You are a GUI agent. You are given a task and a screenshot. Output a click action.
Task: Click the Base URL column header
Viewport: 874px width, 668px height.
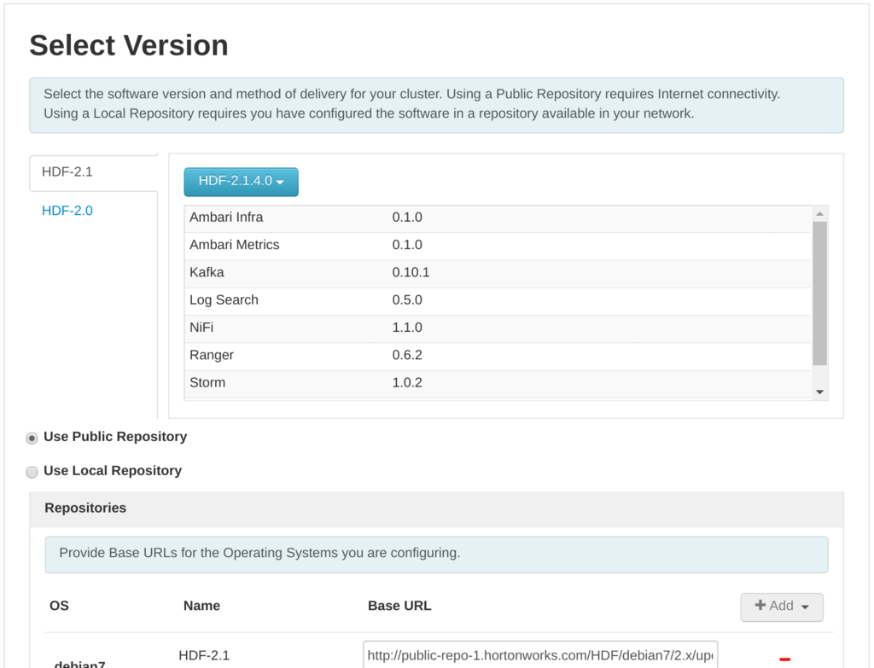(x=399, y=607)
